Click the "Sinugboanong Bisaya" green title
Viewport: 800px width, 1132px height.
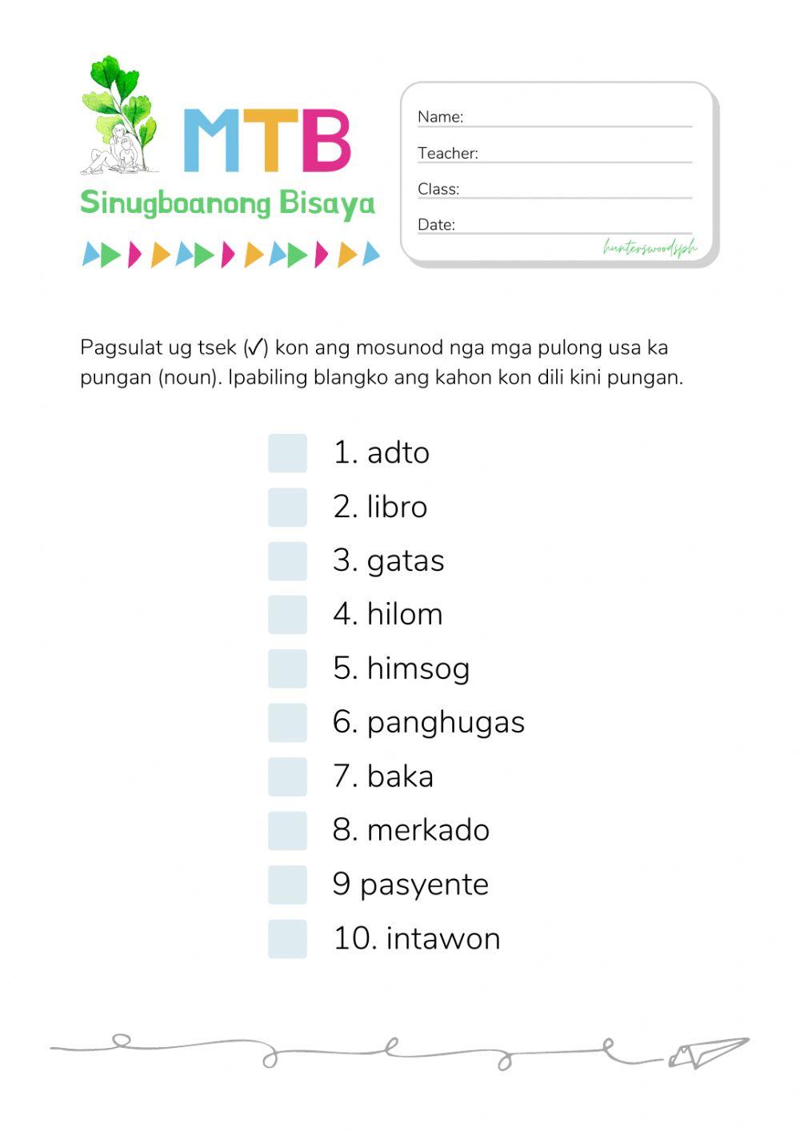coord(227,203)
